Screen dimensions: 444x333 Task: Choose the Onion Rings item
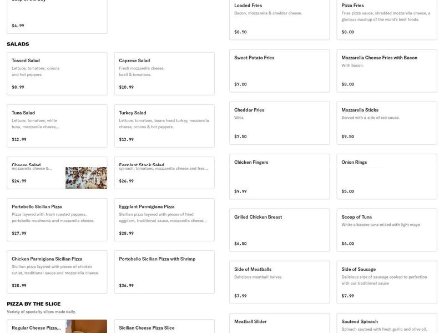[386, 176]
